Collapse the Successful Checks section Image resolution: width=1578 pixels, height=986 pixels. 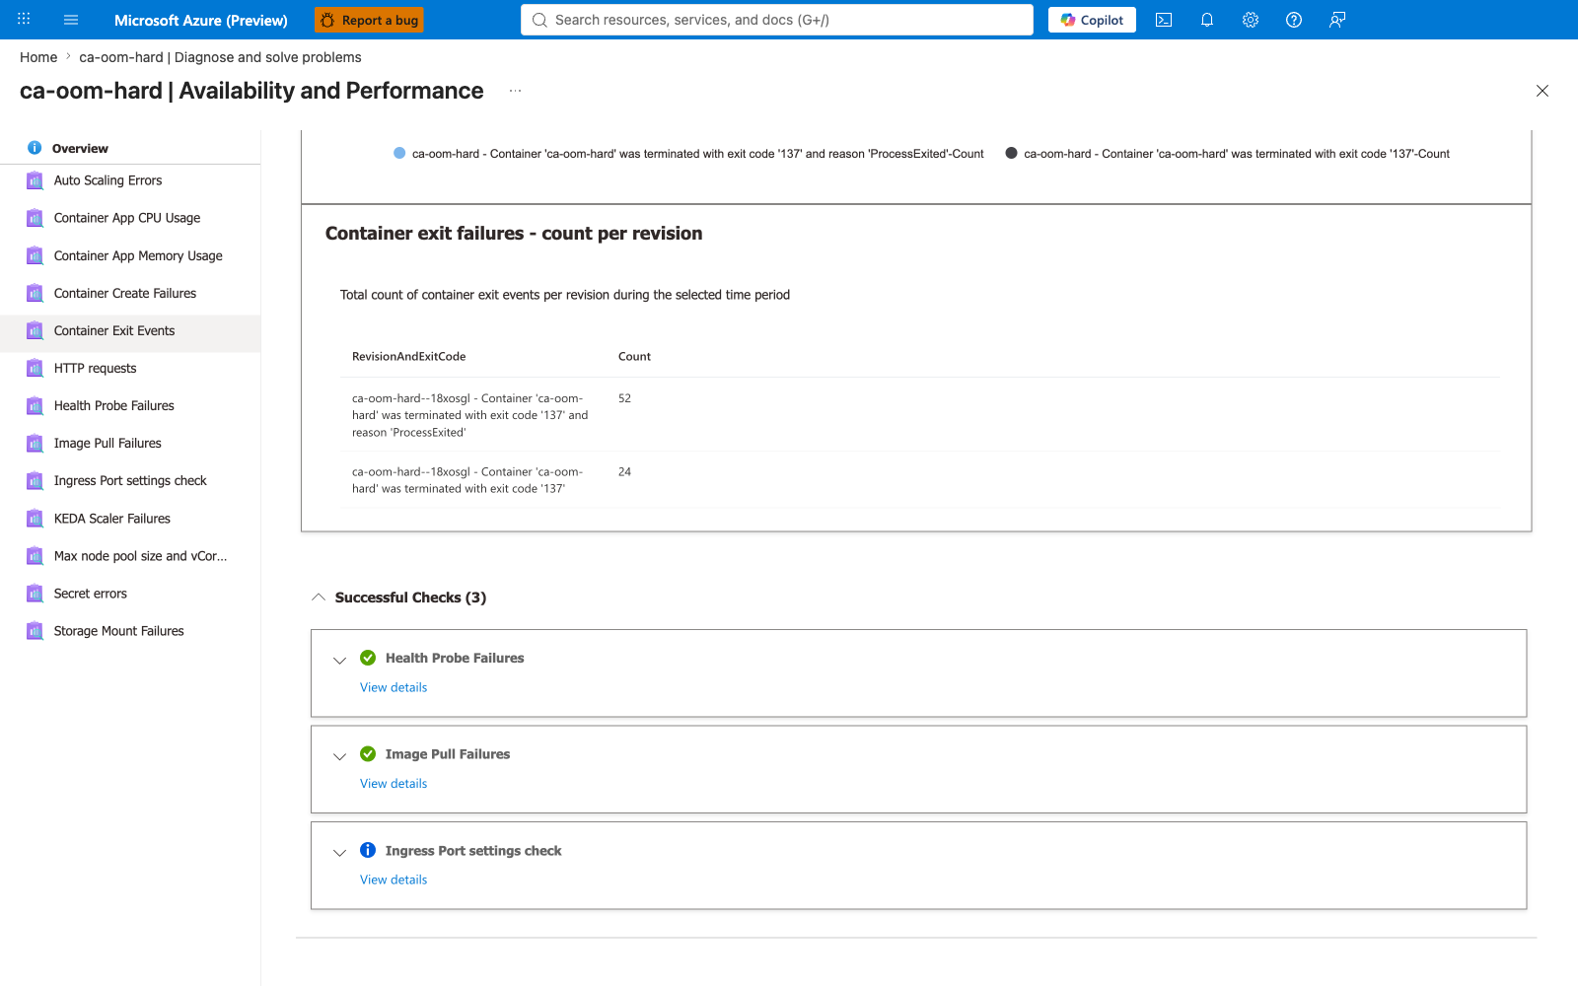point(319,598)
